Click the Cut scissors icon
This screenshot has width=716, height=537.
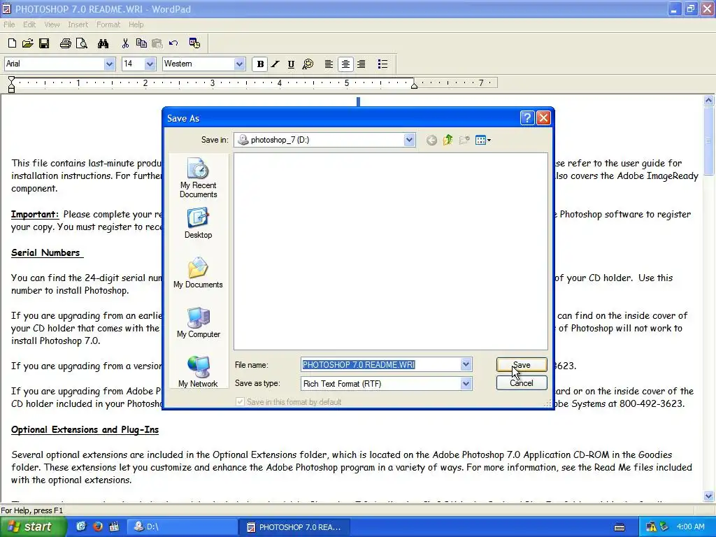125,43
